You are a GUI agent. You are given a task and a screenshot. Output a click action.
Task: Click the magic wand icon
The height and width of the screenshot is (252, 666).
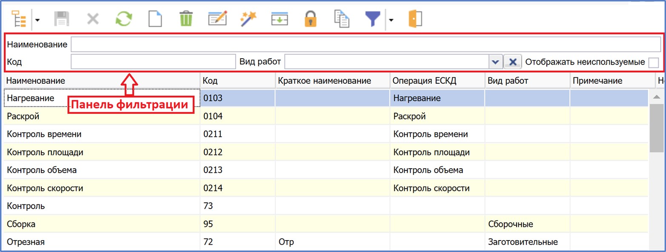[248, 20]
